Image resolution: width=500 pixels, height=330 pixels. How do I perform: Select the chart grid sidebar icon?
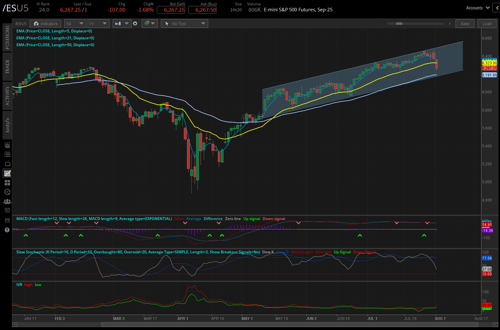tap(7, 173)
